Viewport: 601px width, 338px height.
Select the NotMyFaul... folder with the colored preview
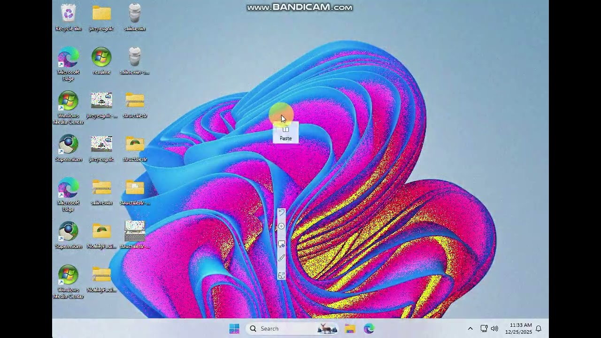(101, 236)
